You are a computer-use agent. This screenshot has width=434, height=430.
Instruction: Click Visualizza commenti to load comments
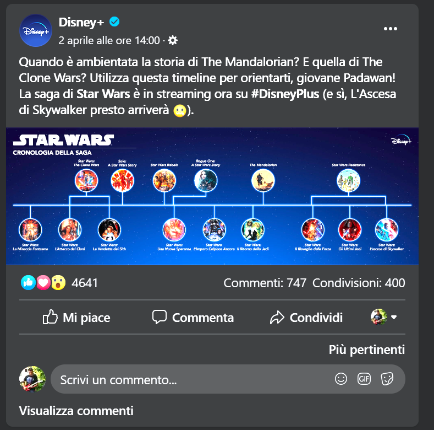tap(76, 411)
